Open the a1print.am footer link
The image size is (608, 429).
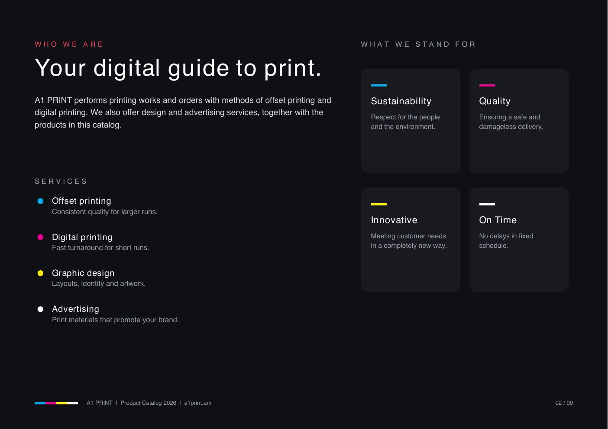198,403
